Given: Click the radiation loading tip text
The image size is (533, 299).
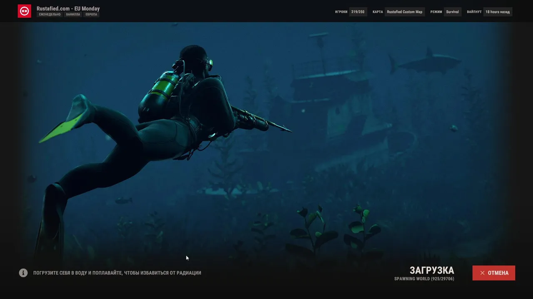Looking at the screenshot, I should pos(117,273).
